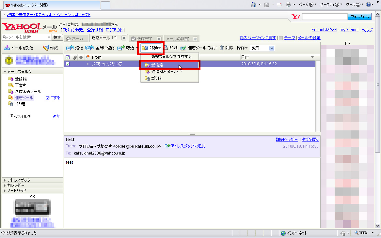Print the message with 印刷
Viewport: 381px width, 238px height.
point(170,48)
